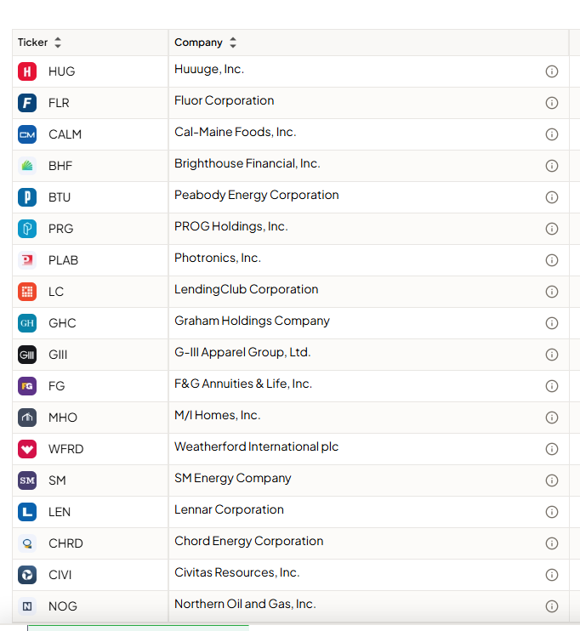Screen dimensions: 580x631
Task: Click company name SM Energy Company
Action: click(233, 479)
